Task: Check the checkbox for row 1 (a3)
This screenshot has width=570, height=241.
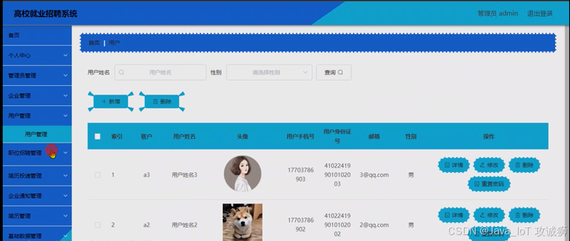Action: tap(98, 175)
